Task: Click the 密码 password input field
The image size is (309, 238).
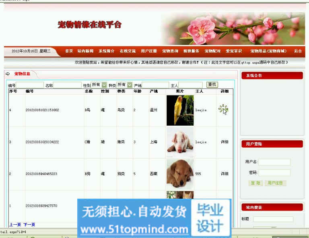Action: tap(274, 173)
